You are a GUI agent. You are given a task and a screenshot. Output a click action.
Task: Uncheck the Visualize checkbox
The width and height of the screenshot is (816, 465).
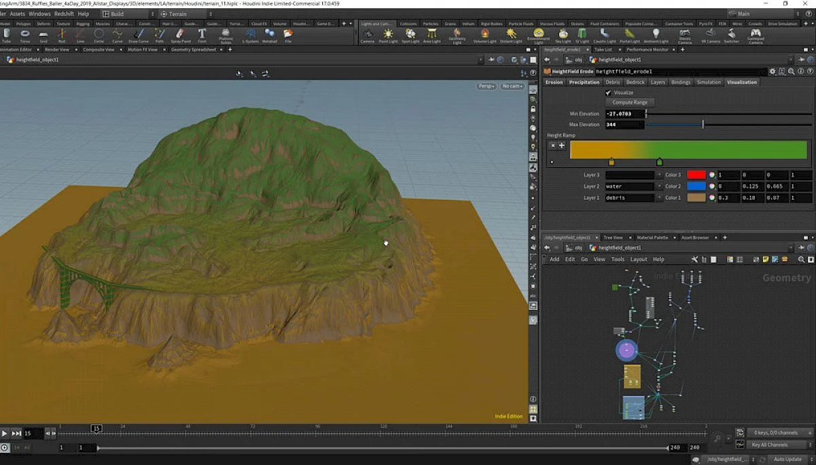(609, 92)
